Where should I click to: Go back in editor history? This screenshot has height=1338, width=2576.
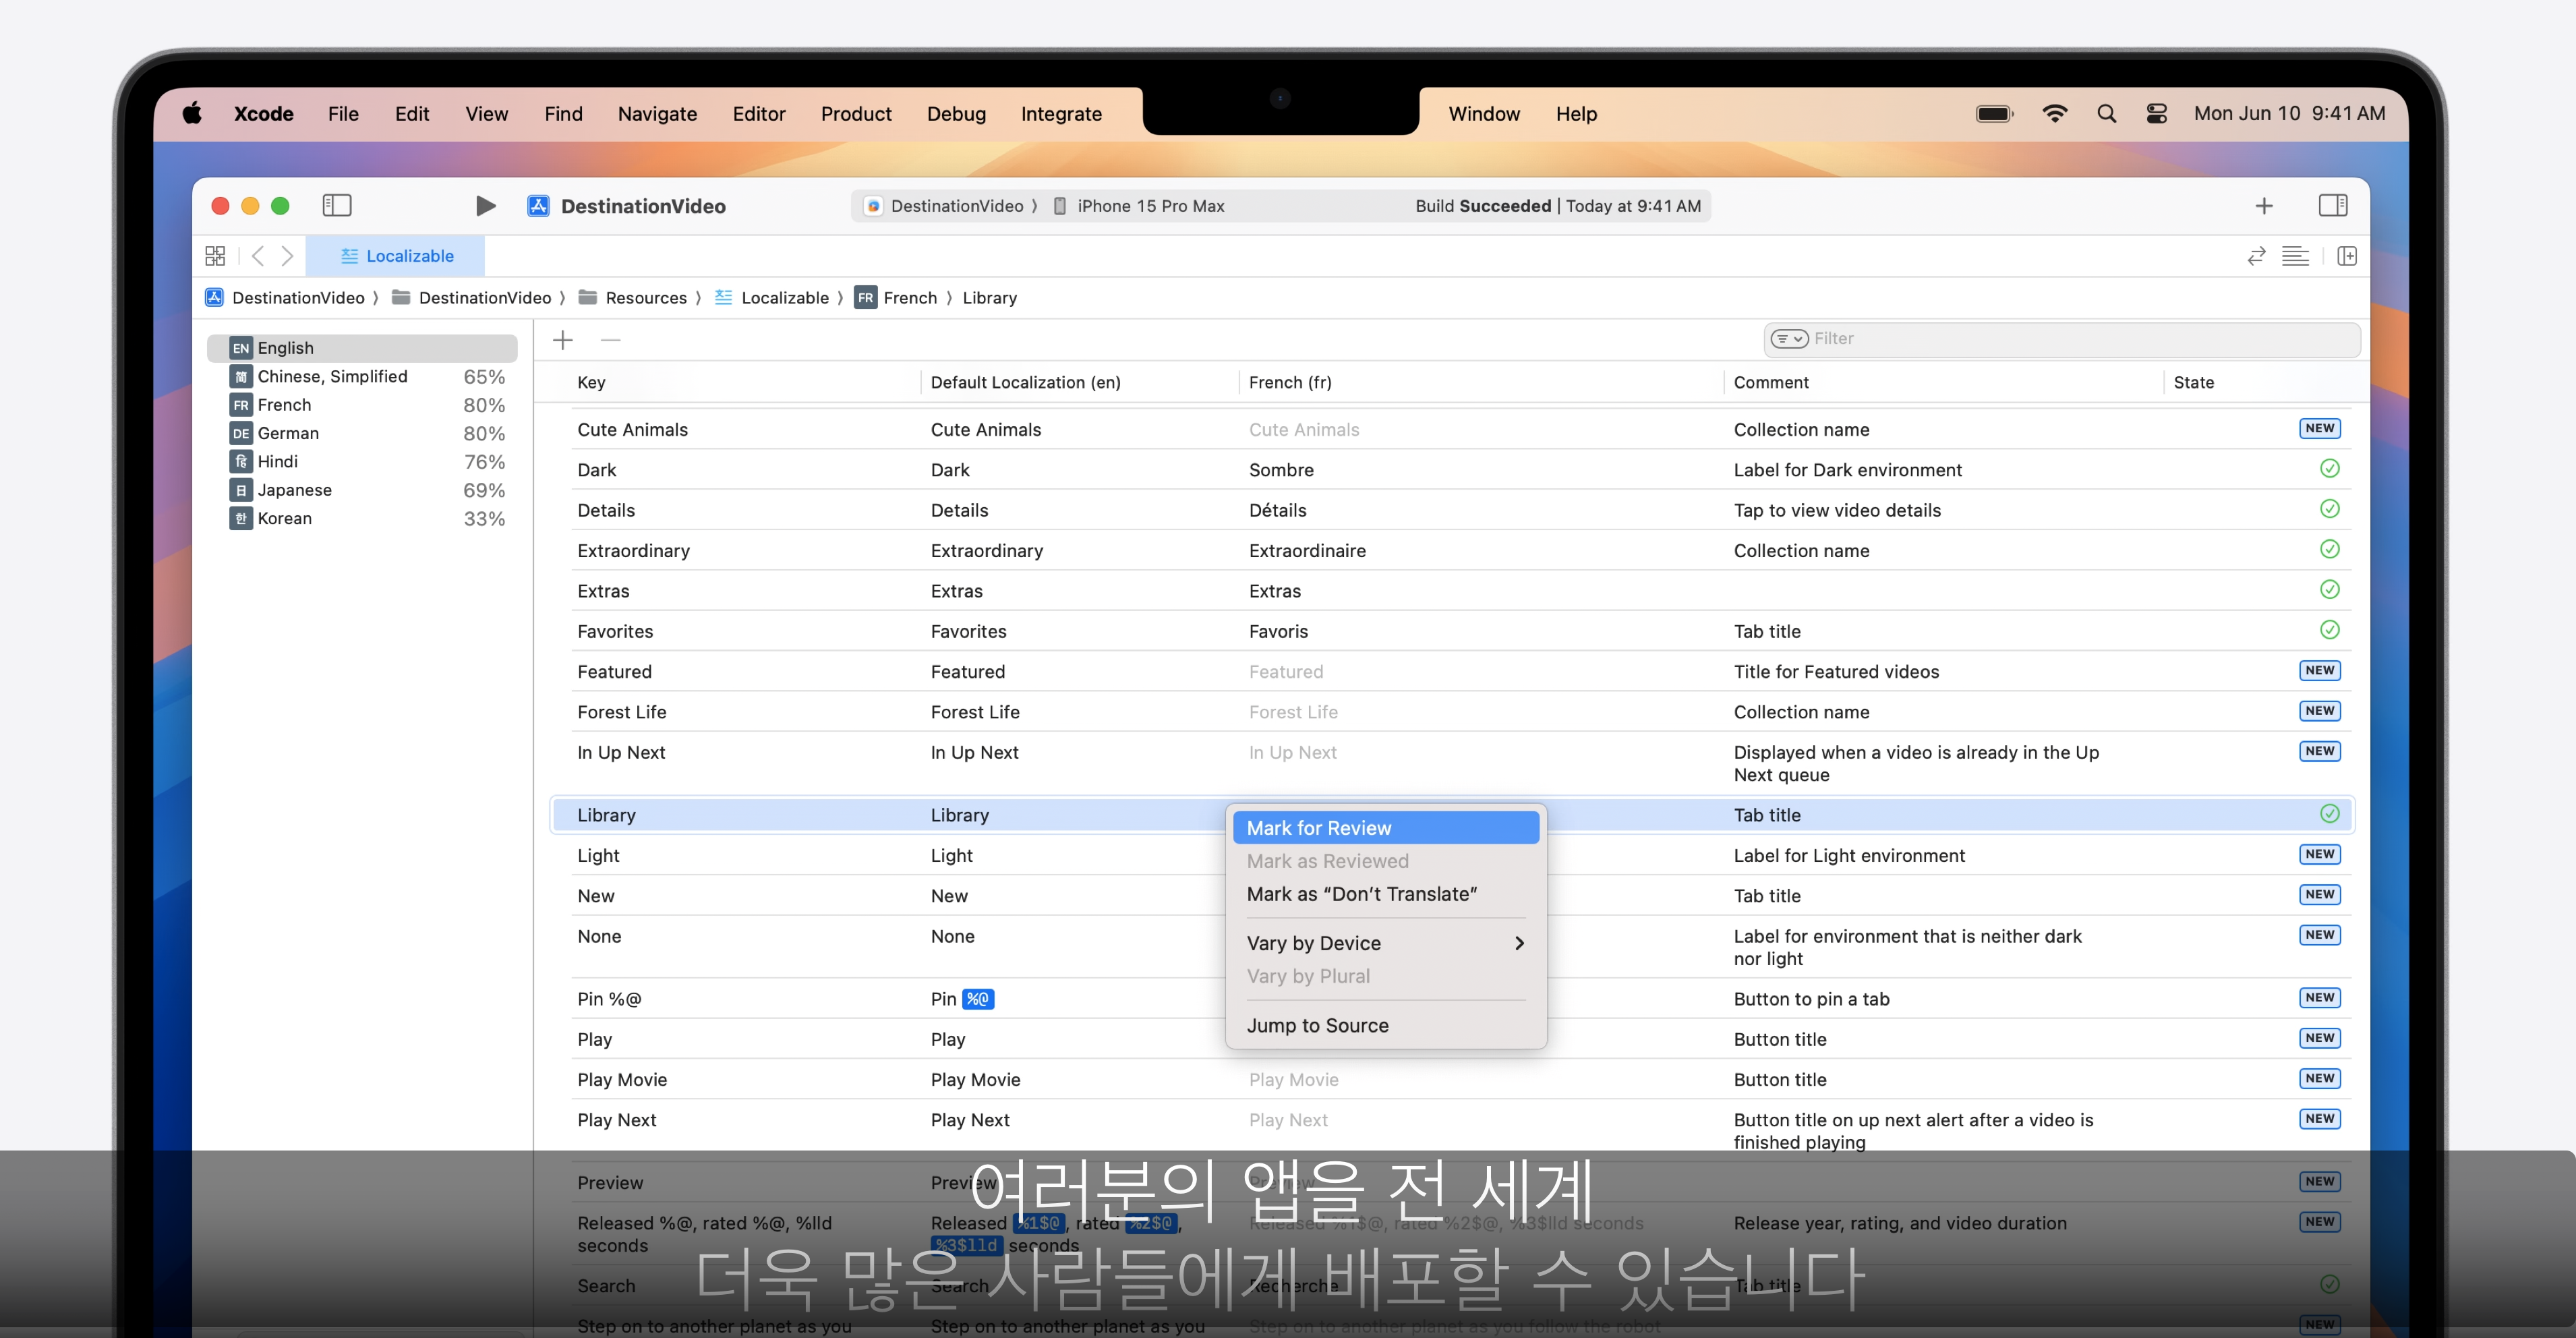point(258,256)
